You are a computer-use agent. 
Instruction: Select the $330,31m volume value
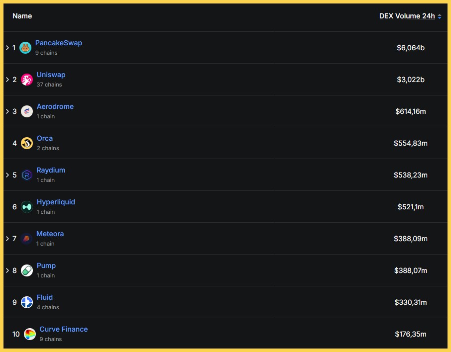(x=411, y=302)
